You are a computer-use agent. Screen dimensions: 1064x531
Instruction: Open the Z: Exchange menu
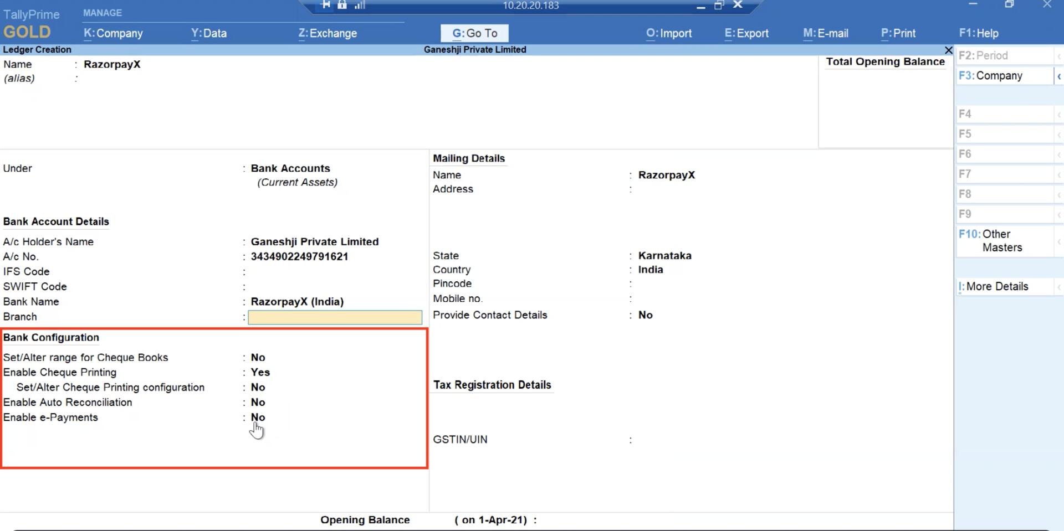tap(328, 33)
